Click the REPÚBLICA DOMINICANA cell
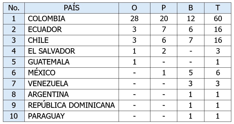234x124 pixels. tap(71, 105)
